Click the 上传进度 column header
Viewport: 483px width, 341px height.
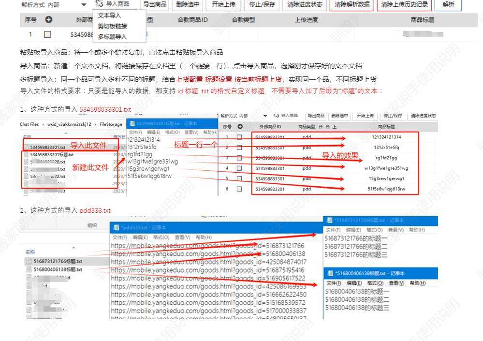(307, 20)
